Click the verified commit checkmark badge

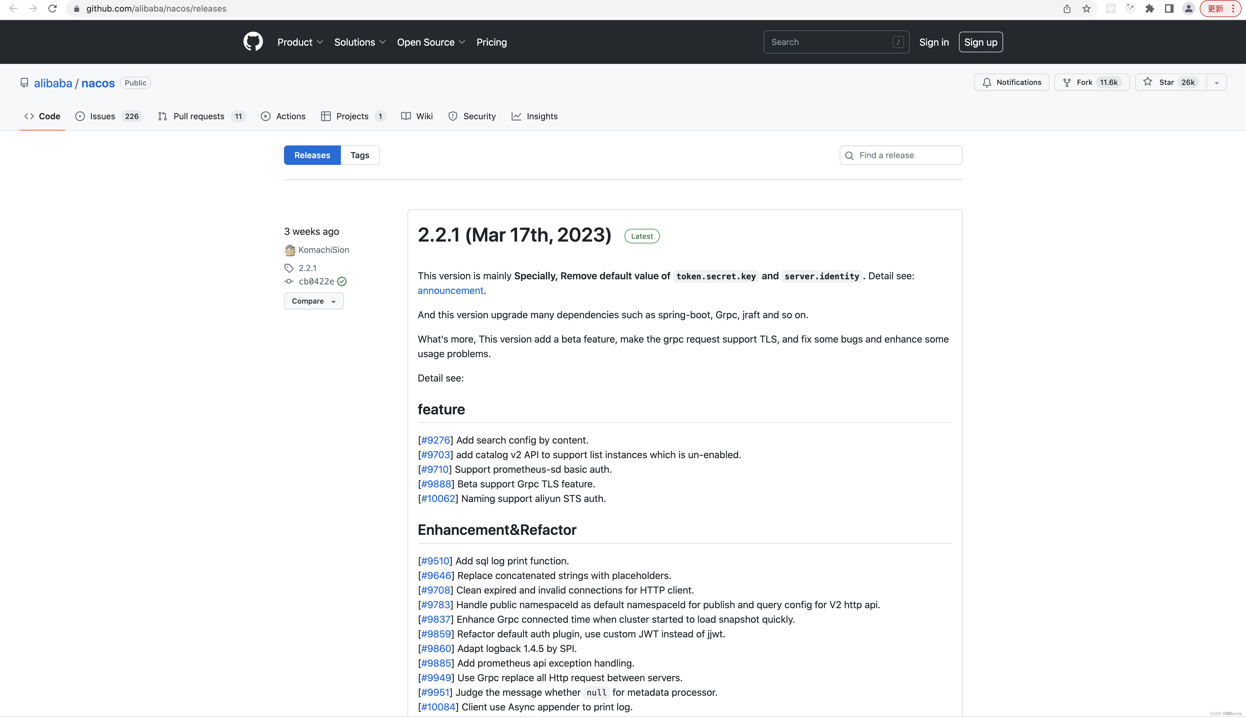(342, 282)
